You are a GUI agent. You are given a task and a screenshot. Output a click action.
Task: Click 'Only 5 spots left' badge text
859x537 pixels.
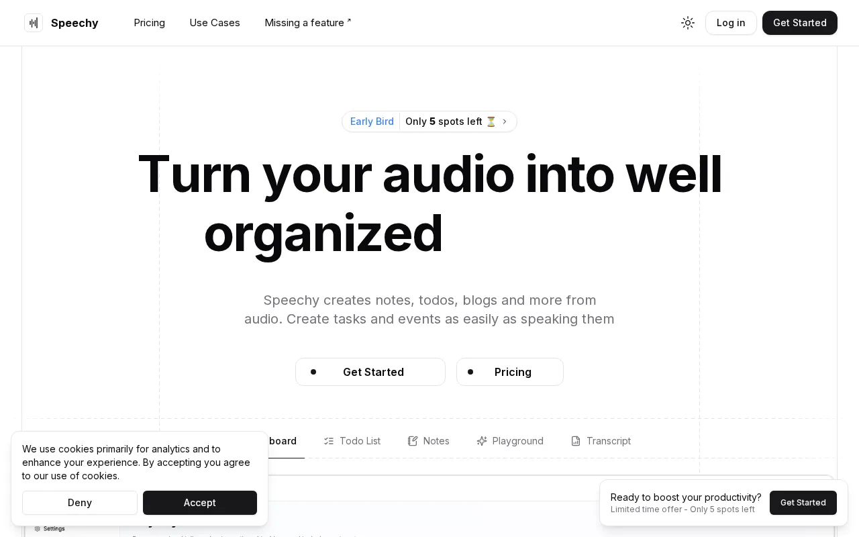[x=451, y=121]
